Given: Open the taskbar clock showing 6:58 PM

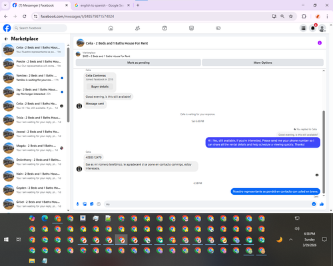Looking at the screenshot, I should [310, 239].
